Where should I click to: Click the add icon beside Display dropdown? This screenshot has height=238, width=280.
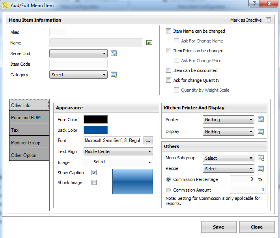[261, 132]
